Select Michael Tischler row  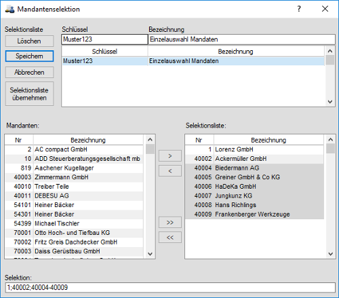(x=74, y=223)
